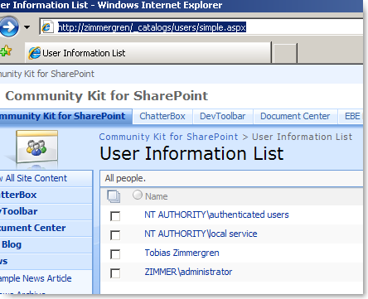Open the Document Center navigation tab

click(295, 116)
